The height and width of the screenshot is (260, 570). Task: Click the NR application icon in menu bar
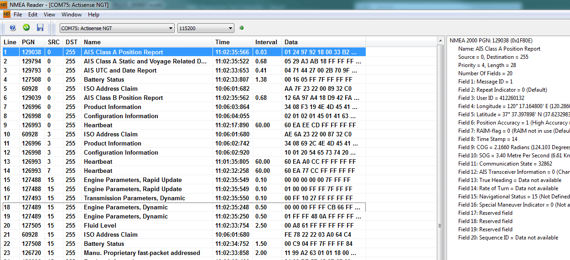(x=7, y=15)
